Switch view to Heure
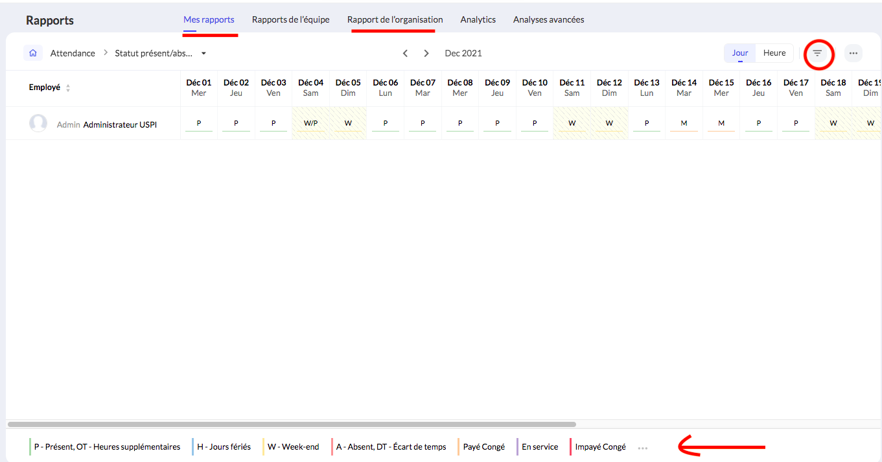882x462 pixels. pyautogui.click(x=774, y=53)
